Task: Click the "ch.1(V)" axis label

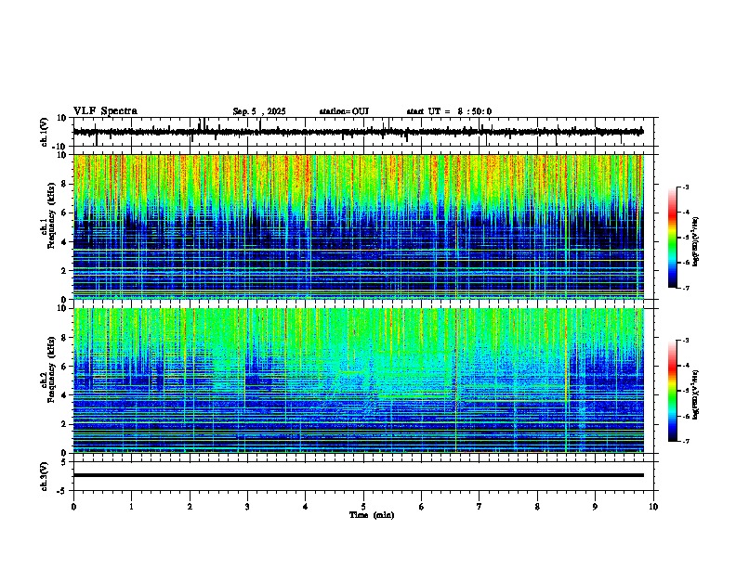Action: click(45, 132)
